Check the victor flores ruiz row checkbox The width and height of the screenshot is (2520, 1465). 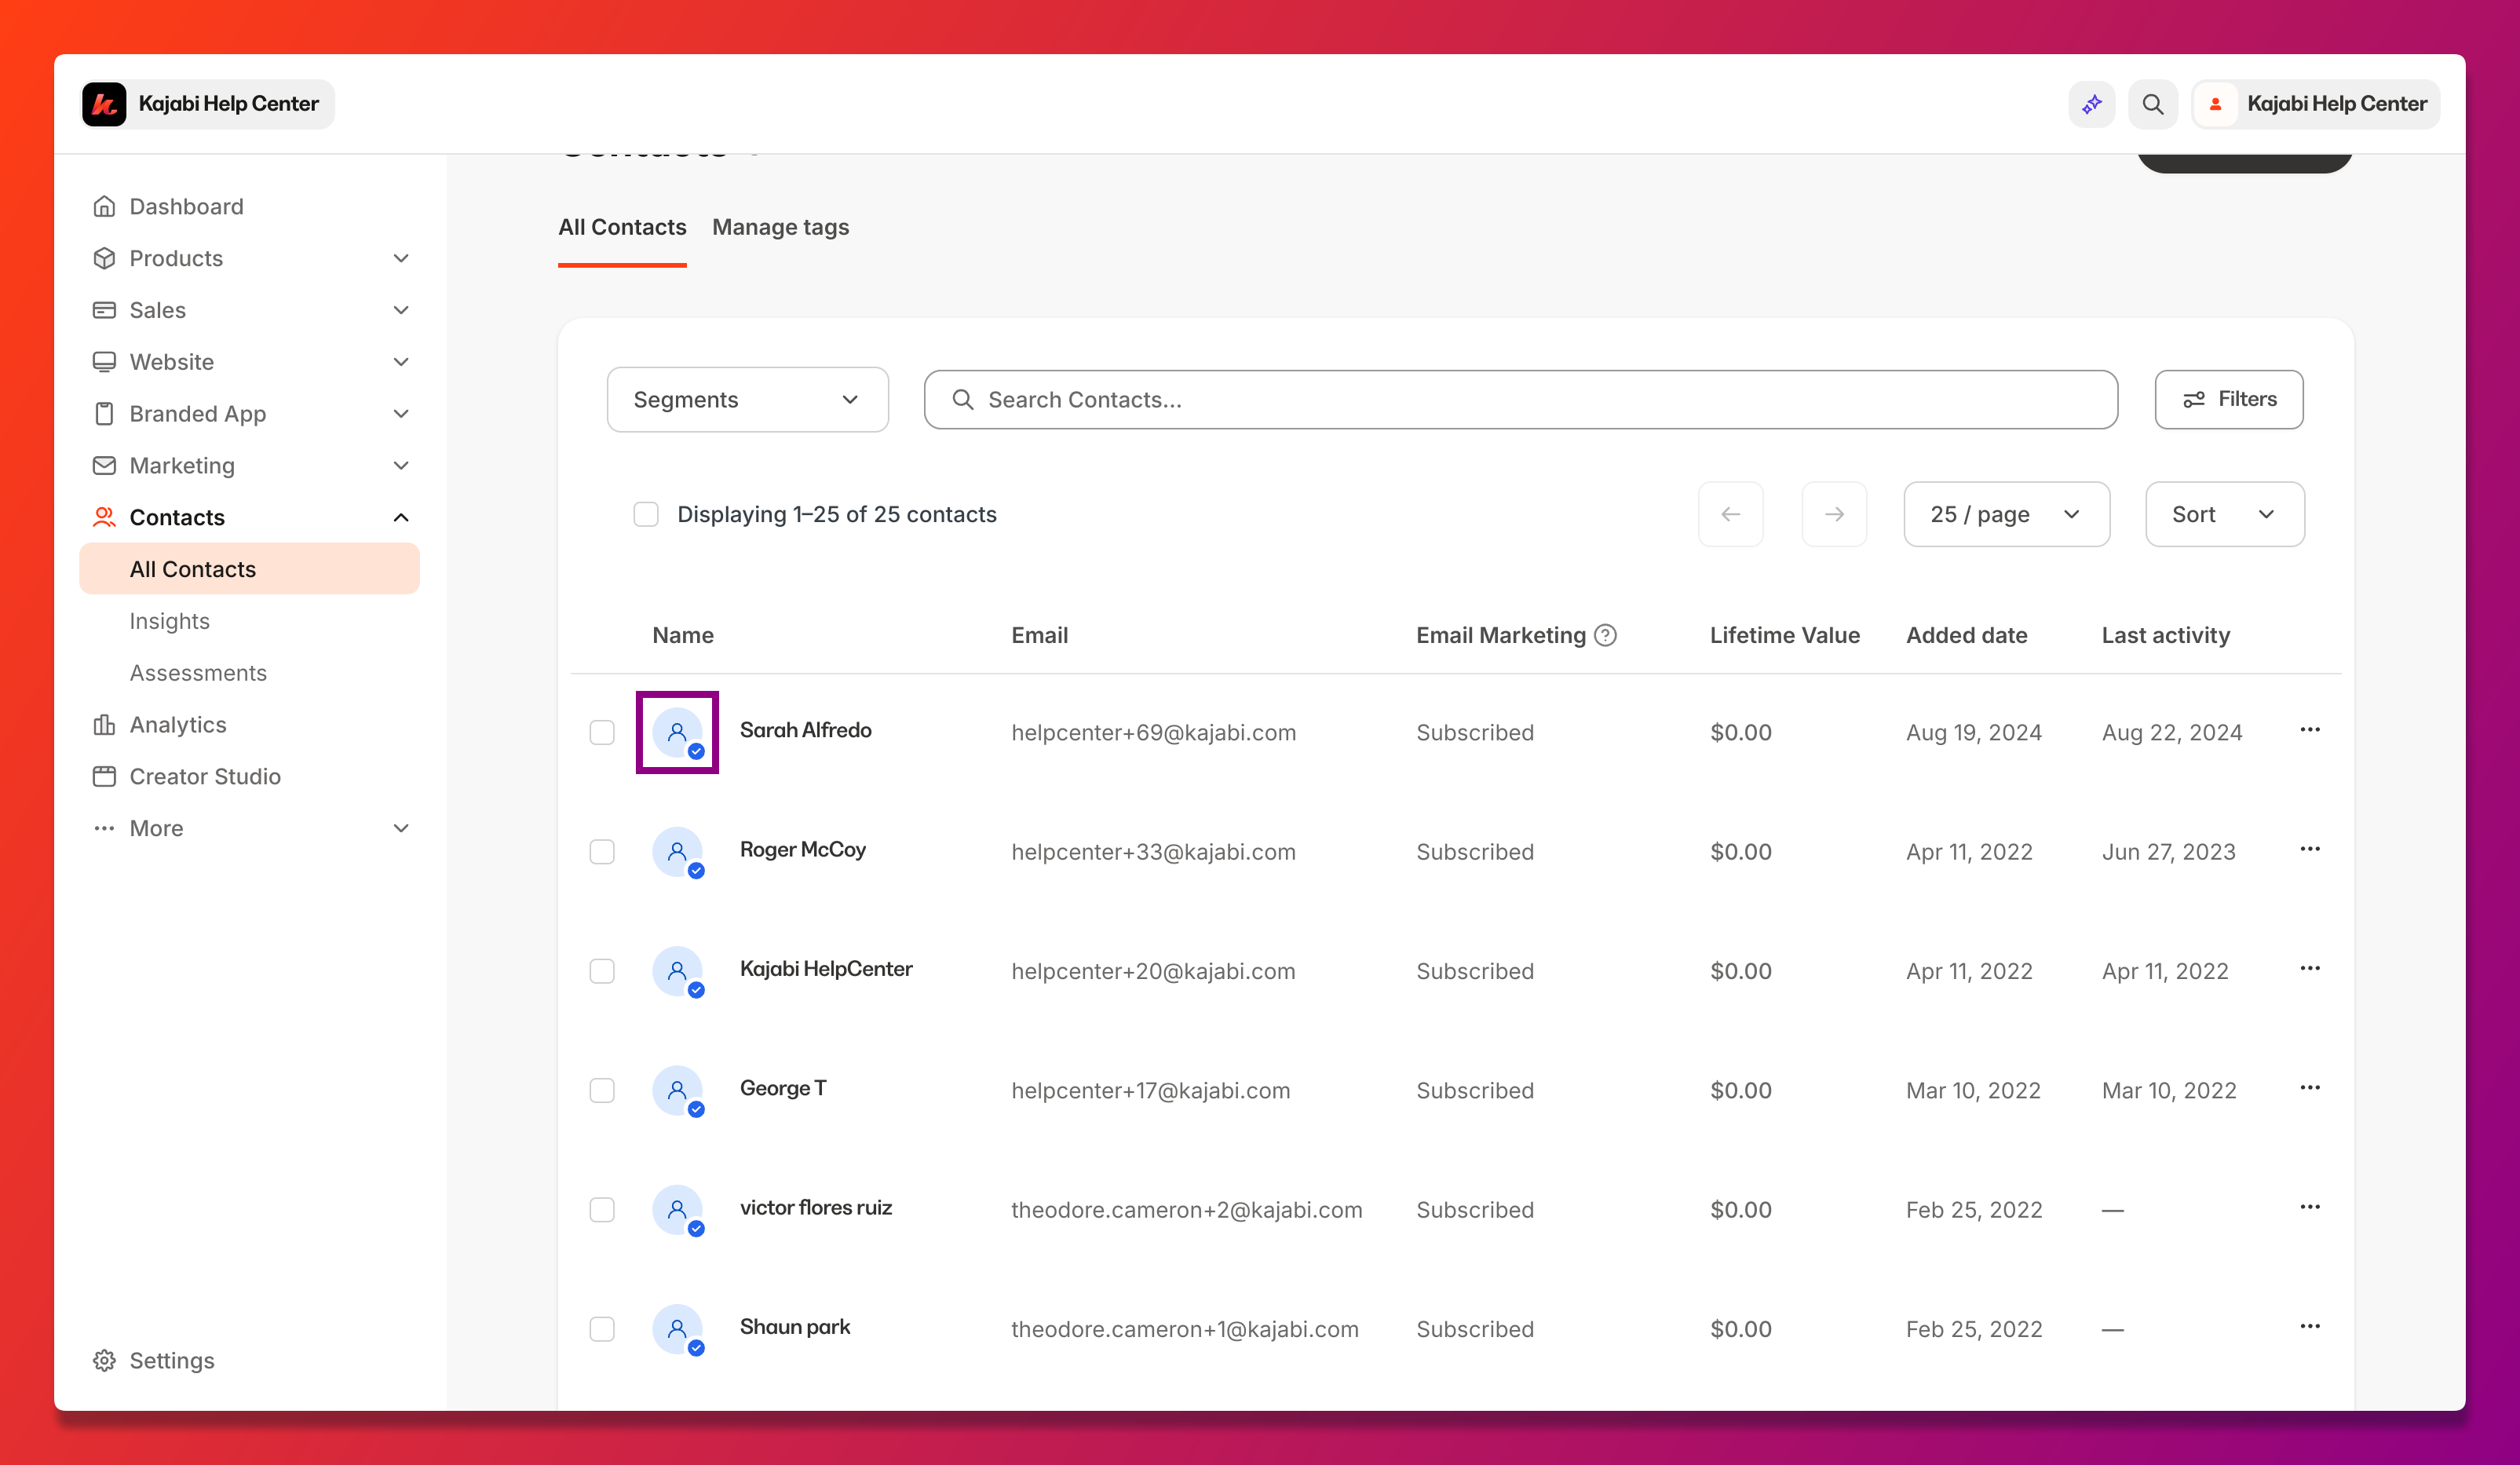602,1210
